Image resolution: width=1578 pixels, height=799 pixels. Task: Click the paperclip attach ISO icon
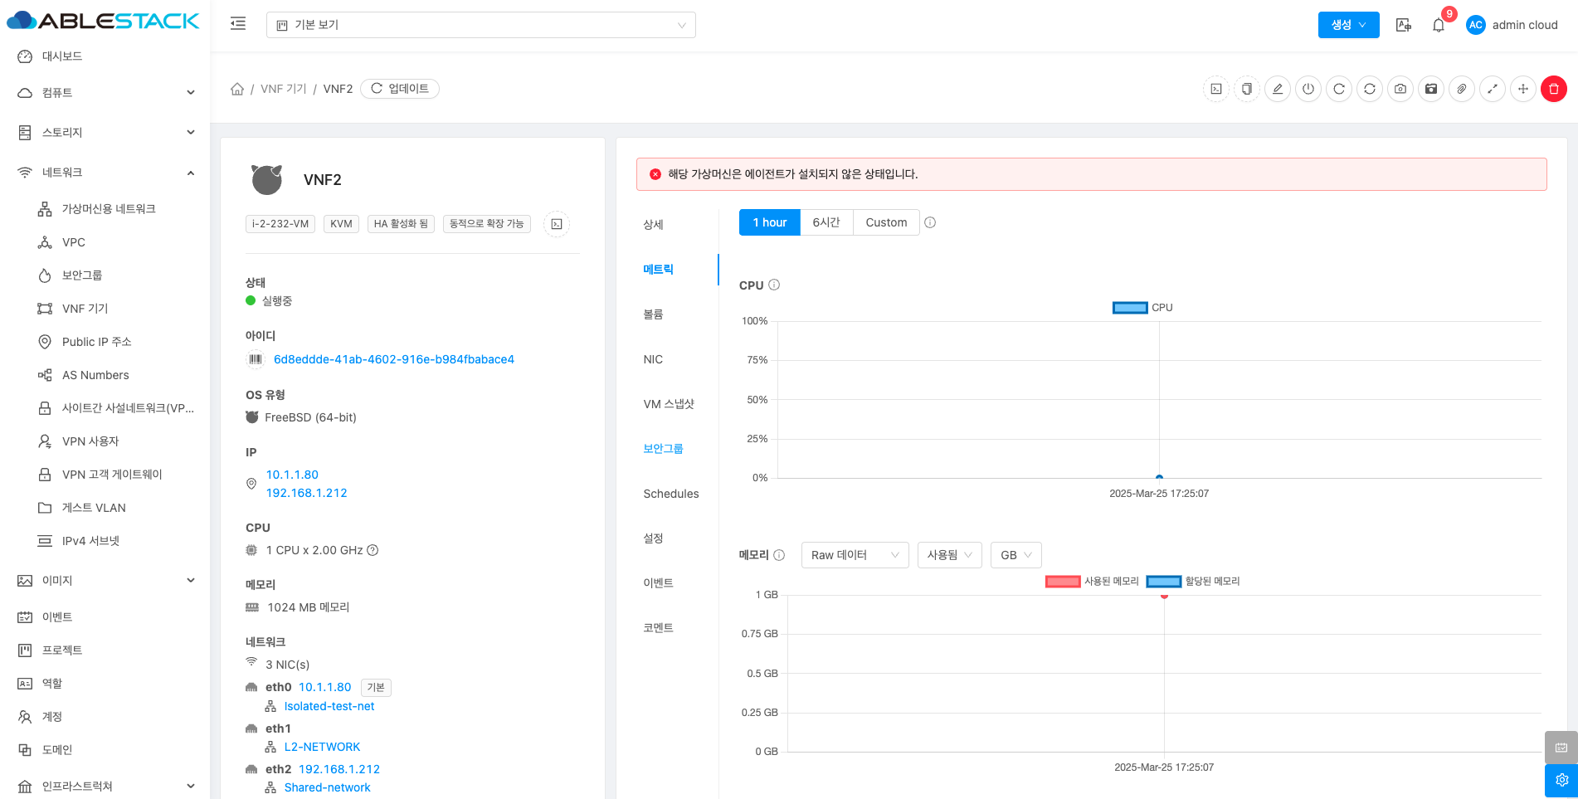click(x=1462, y=89)
